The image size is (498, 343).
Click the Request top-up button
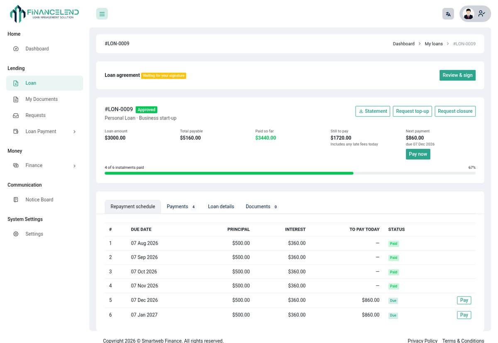coord(413,111)
